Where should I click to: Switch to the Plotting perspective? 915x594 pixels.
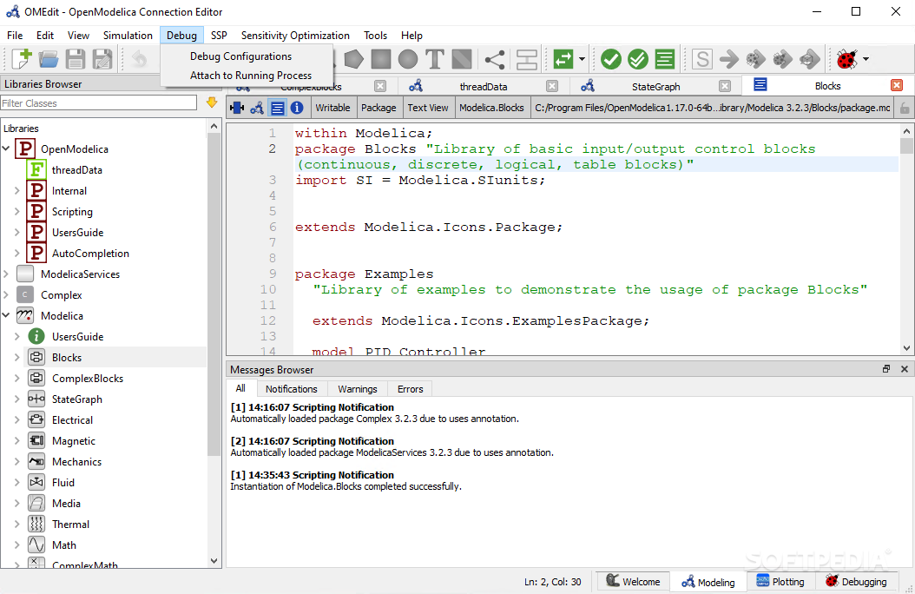click(x=780, y=581)
